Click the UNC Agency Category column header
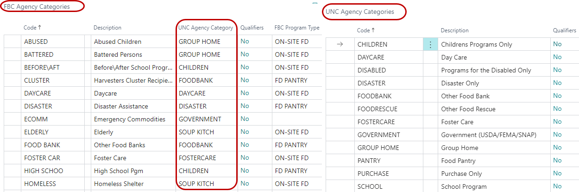This screenshot has height=192, width=579. tap(206, 28)
